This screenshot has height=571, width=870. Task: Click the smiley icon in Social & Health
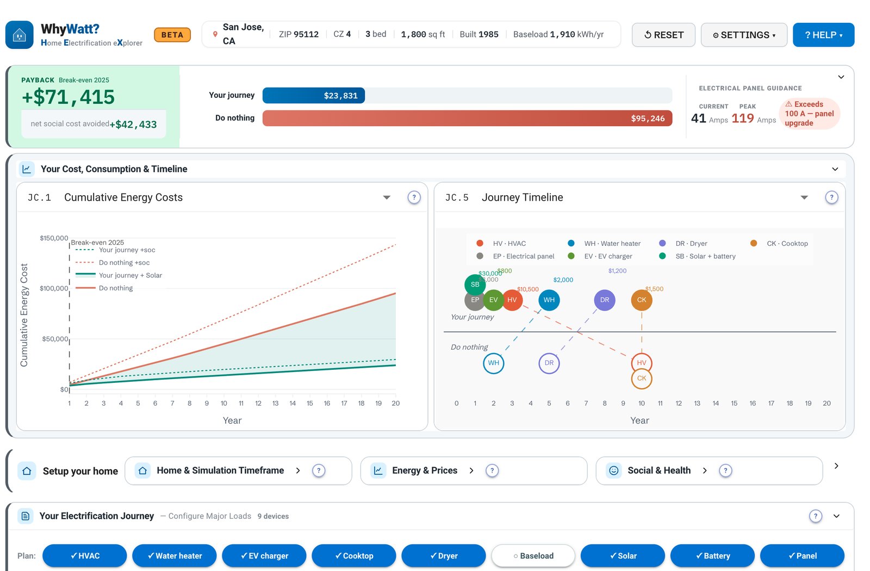click(614, 470)
